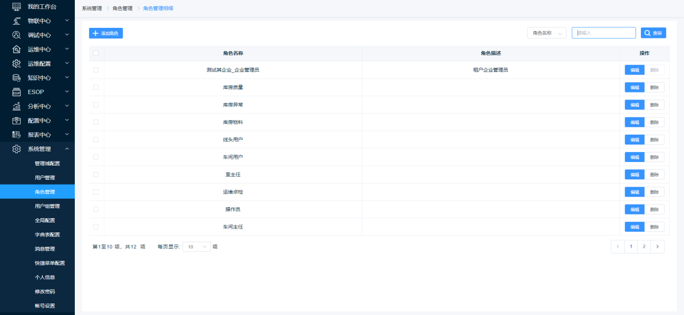The height and width of the screenshot is (315, 684).
Task: Go to page 2 in pagination
Action: tap(643, 247)
